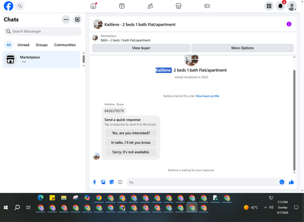Viewport: 304px width, 222px height.
Task: Send quick response "Sorry, it's not available."
Action: click(x=131, y=152)
